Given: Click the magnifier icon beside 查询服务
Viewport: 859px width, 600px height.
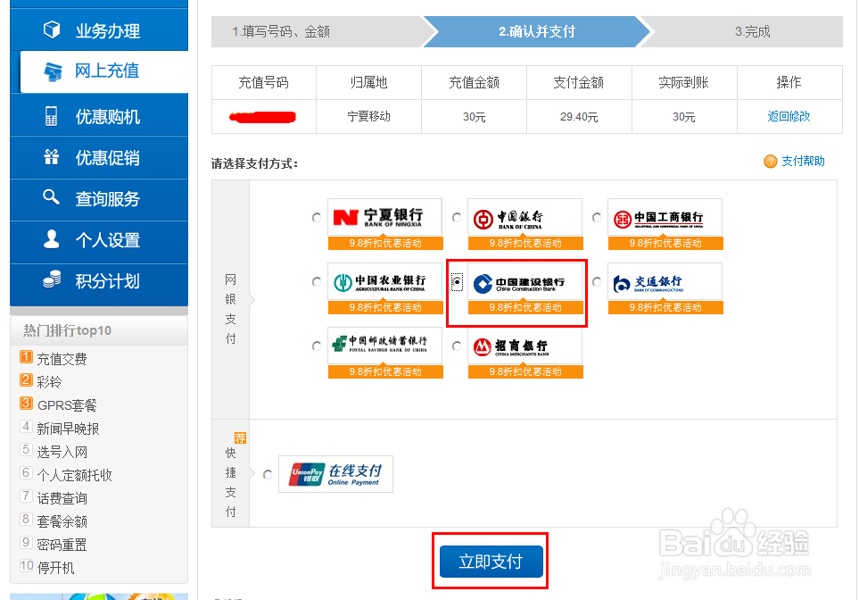Looking at the screenshot, I should click(x=51, y=197).
